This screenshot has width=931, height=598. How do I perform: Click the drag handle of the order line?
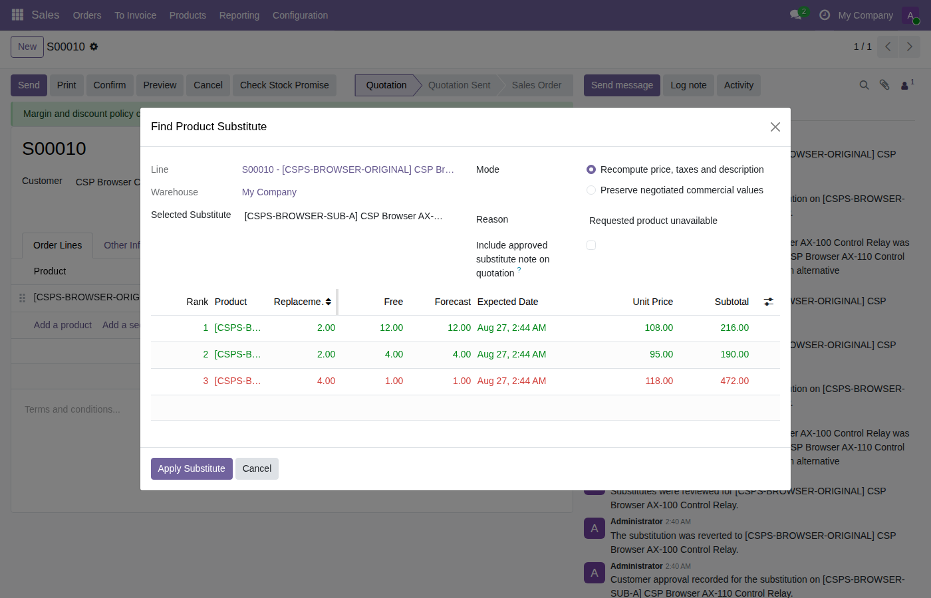[x=22, y=298]
